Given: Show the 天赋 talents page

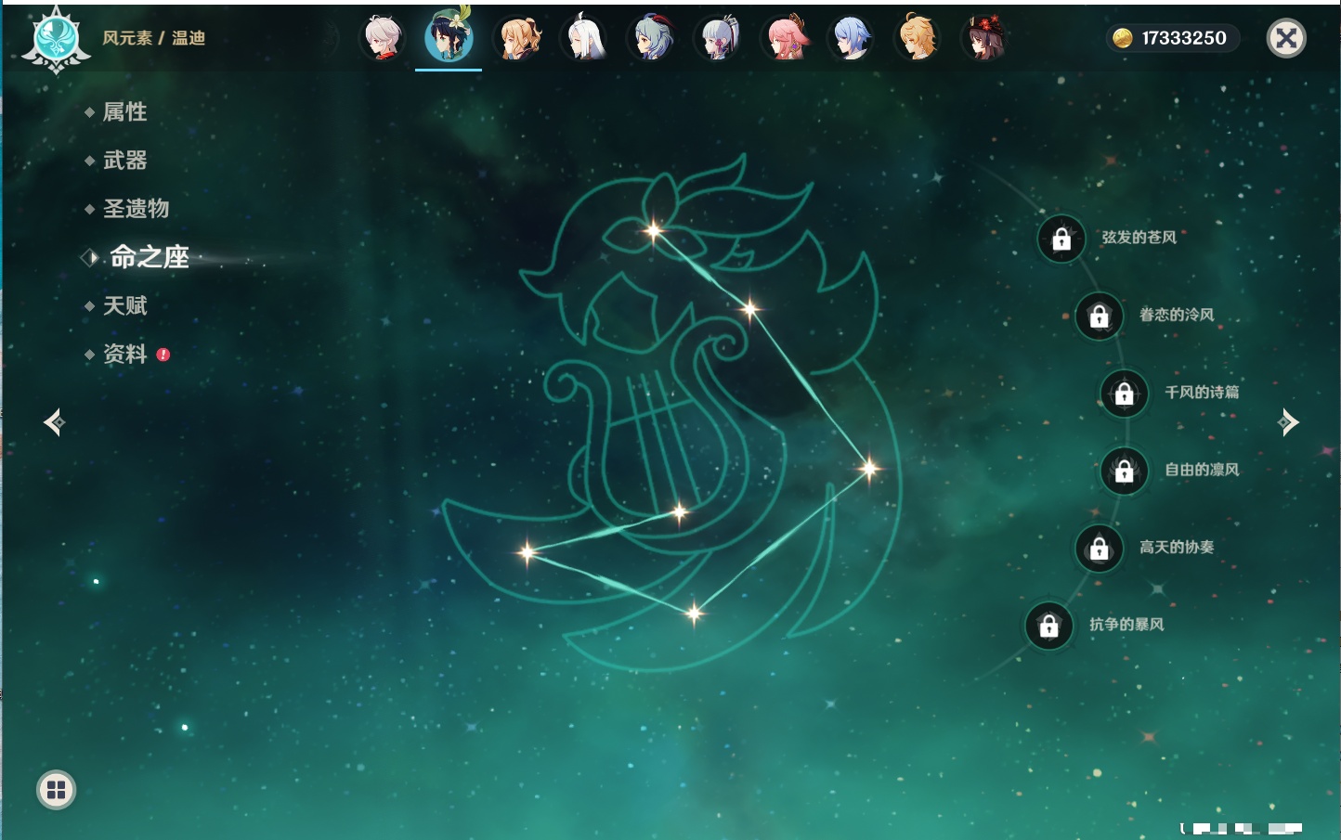Looking at the screenshot, I should tap(124, 305).
